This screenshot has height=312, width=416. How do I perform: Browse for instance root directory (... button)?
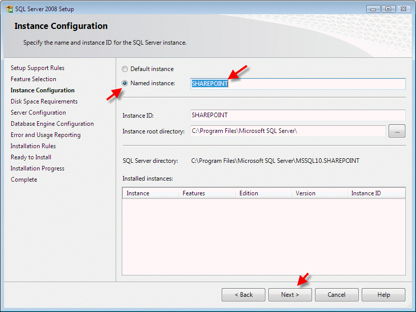(x=397, y=131)
